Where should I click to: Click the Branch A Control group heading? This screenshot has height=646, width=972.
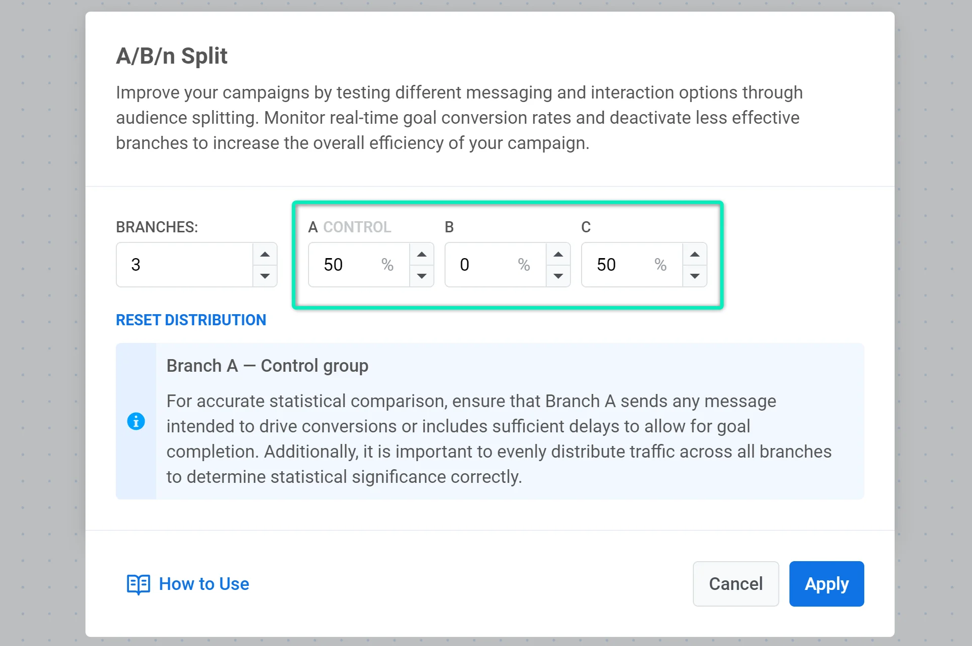point(267,366)
